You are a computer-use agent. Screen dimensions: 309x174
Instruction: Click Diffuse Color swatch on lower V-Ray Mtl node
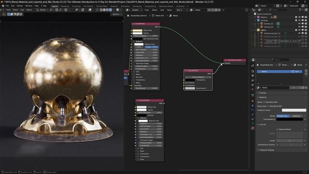(141, 107)
